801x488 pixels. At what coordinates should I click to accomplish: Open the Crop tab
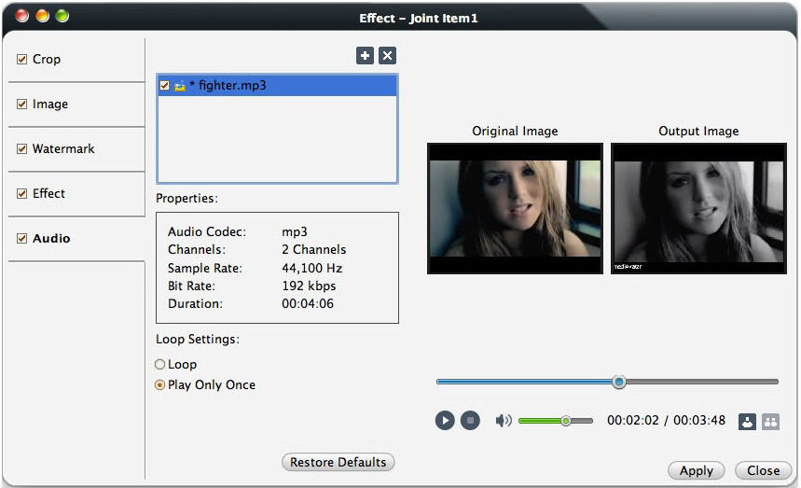[76, 60]
